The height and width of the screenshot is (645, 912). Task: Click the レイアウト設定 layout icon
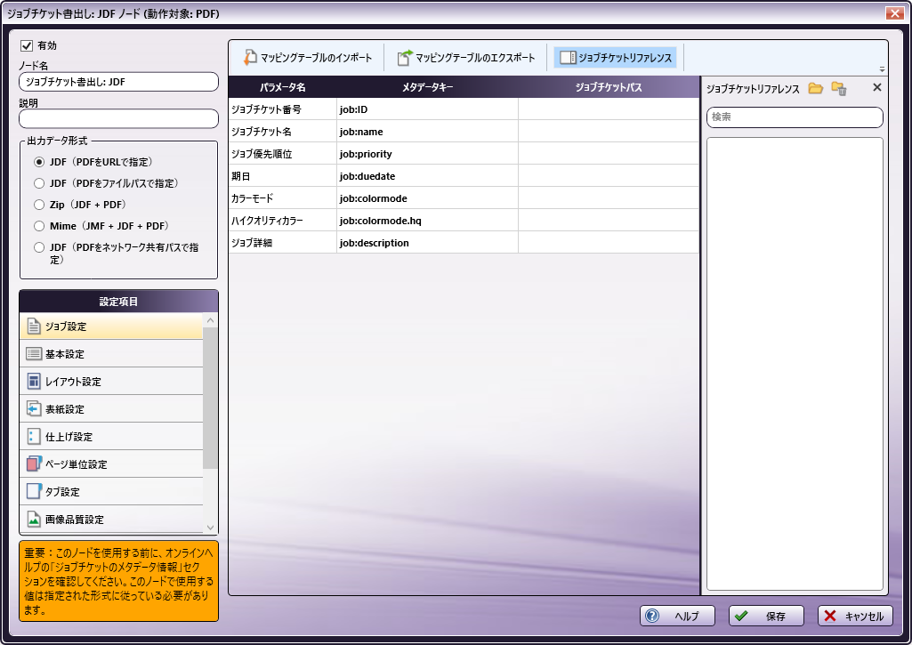pyautogui.click(x=34, y=382)
